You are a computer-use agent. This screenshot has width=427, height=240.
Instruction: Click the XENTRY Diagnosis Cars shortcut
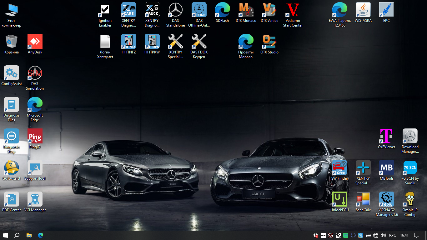128,10
